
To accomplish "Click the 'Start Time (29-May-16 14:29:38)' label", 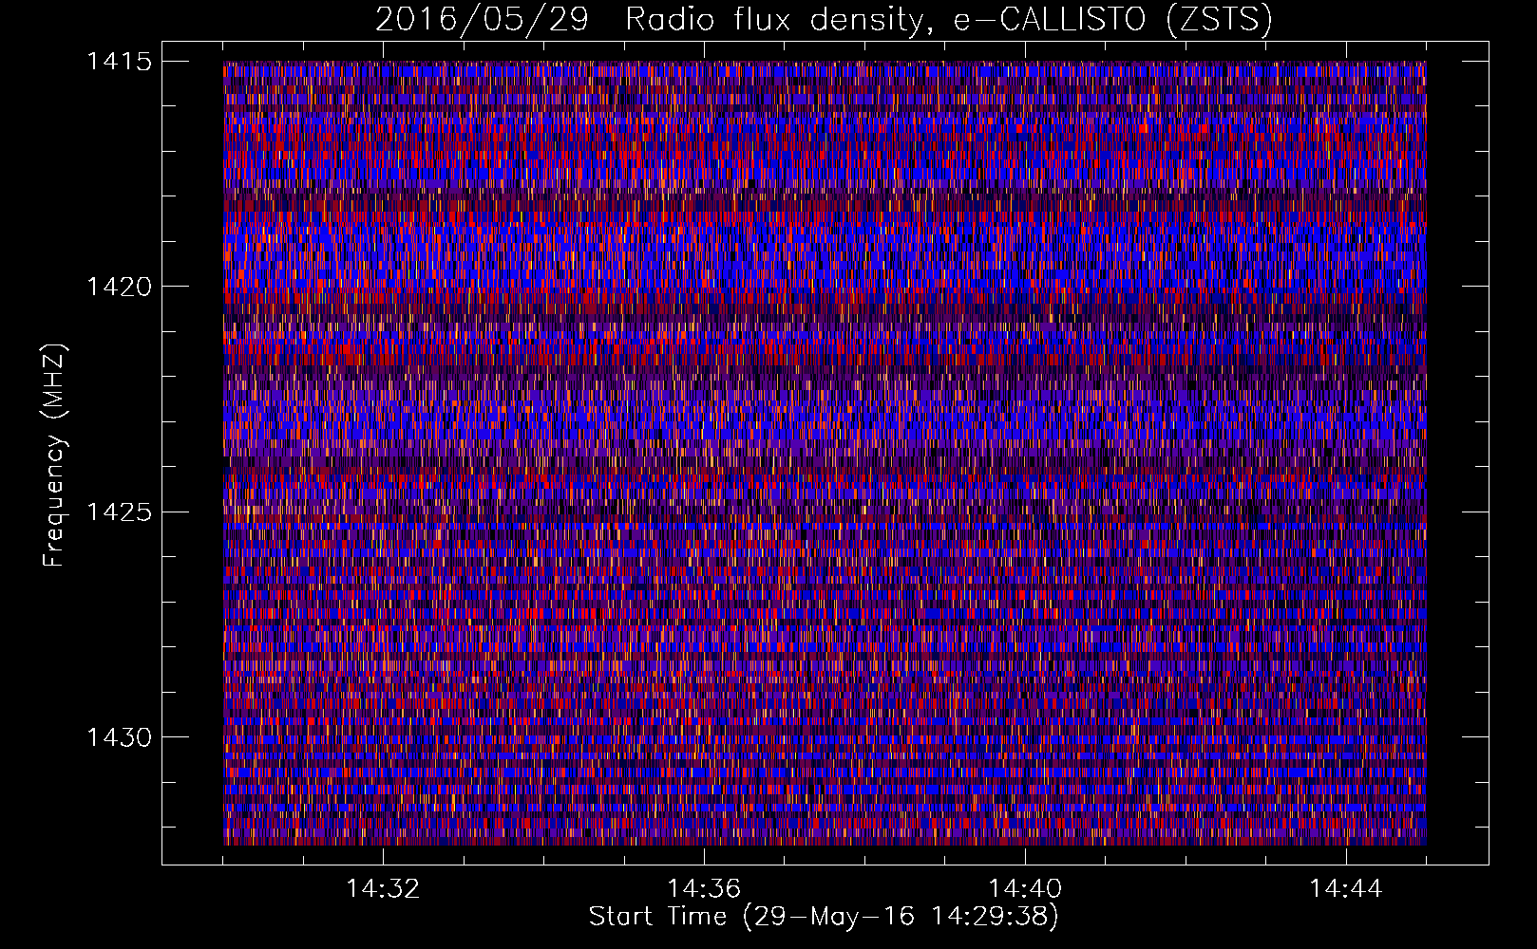I will pos(824,917).
